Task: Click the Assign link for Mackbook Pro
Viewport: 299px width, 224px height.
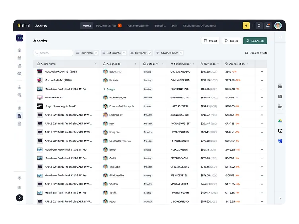Action: click(x=110, y=89)
